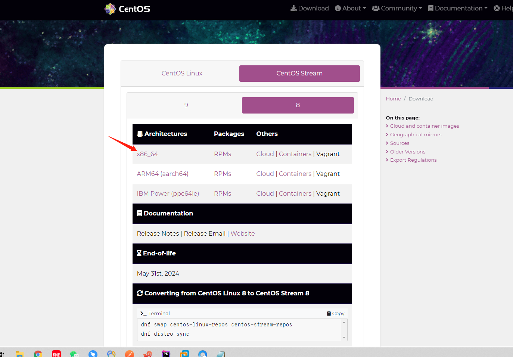Viewport: 513px width, 357px height.
Task: Open WeChat from the taskbar
Action: 75,354
